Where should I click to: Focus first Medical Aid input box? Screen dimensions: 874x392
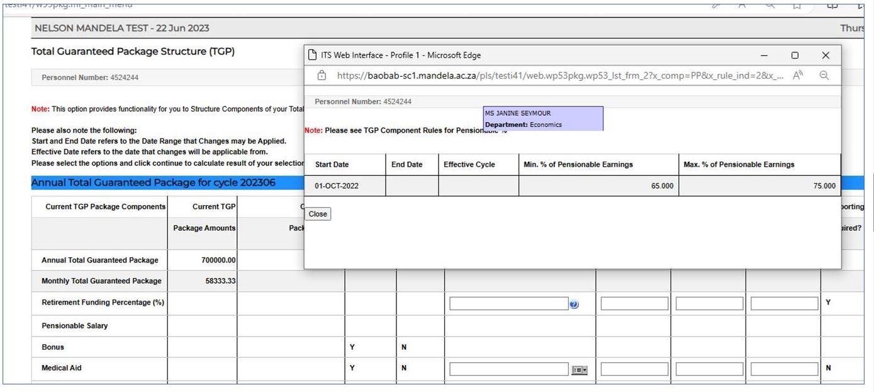508,369
